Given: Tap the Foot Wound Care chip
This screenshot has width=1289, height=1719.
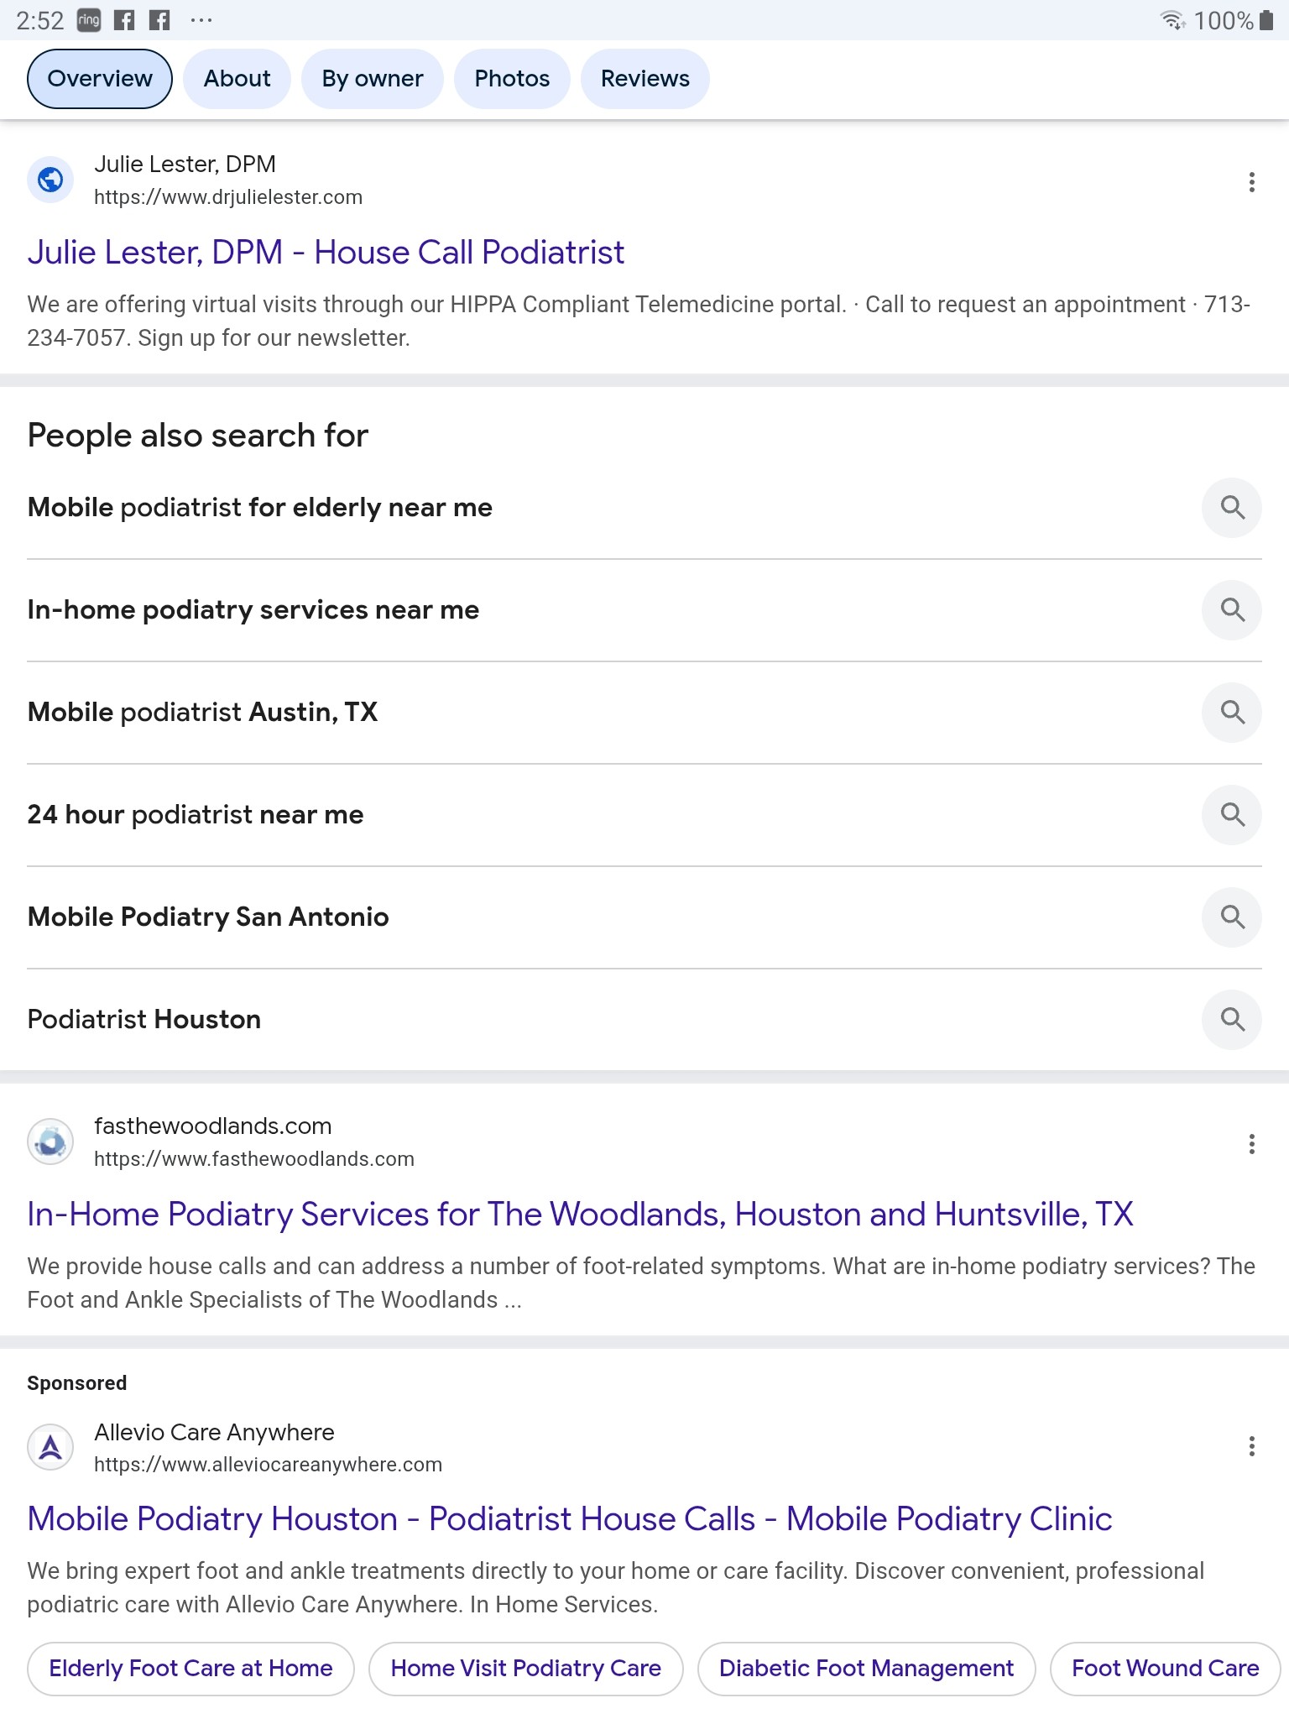Looking at the screenshot, I should (1165, 1669).
